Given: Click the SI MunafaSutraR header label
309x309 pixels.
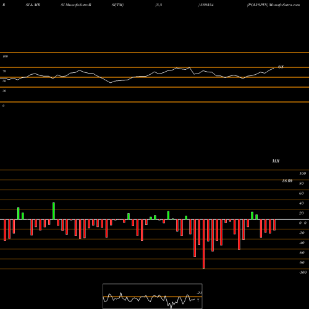Looking at the screenshot, I should [x=76, y=5].
